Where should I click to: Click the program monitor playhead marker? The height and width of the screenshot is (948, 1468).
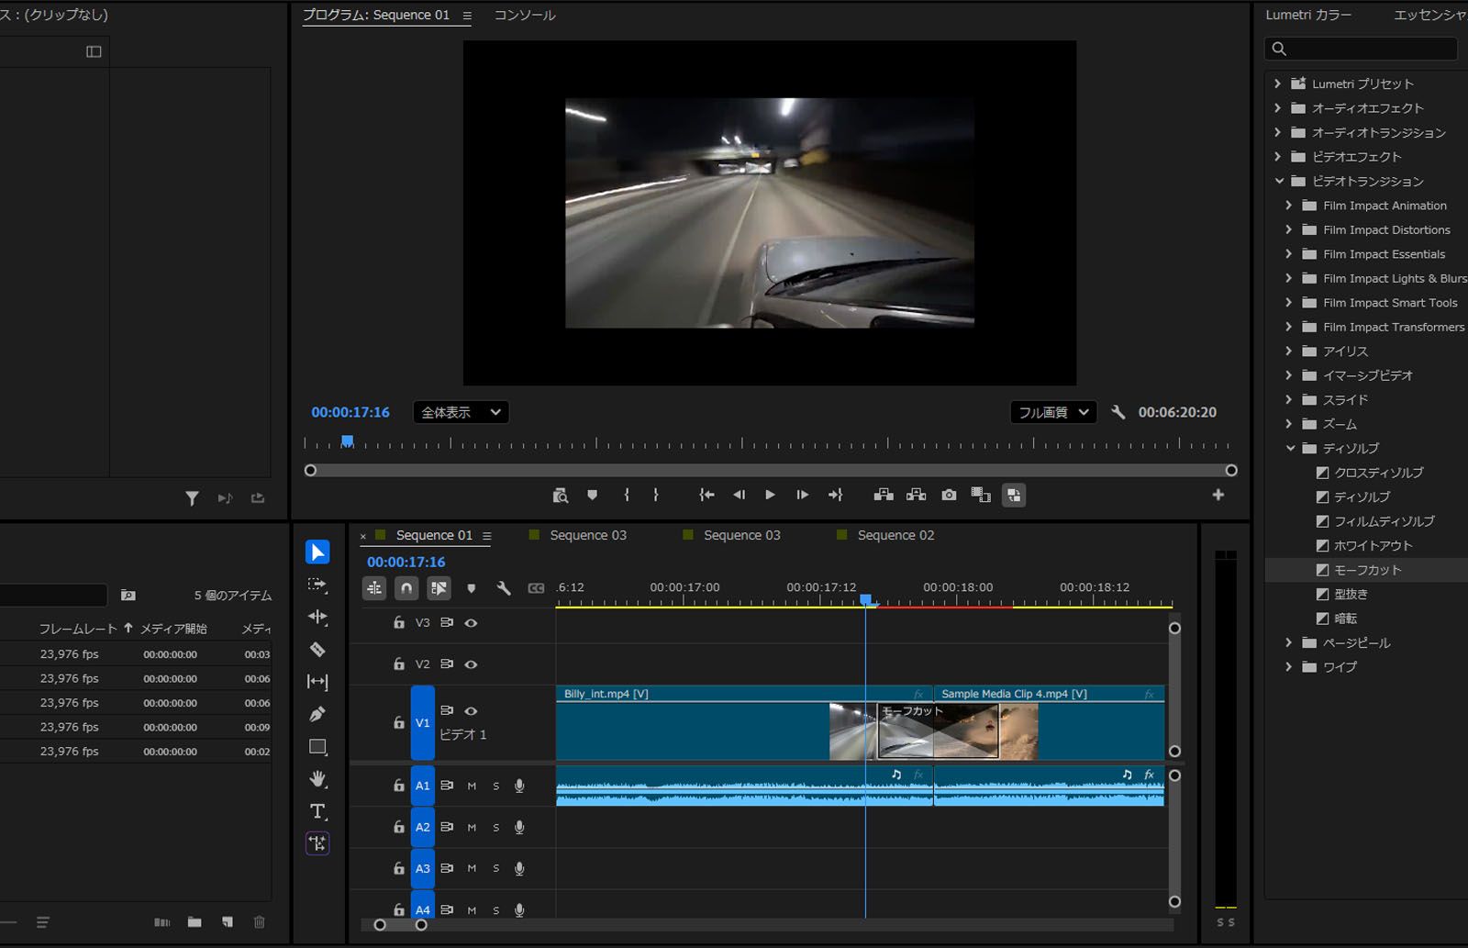(x=347, y=441)
